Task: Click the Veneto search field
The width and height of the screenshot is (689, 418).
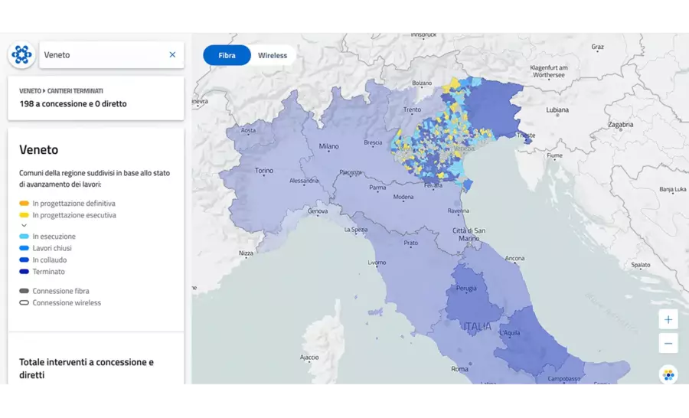Action: (112, 55)
